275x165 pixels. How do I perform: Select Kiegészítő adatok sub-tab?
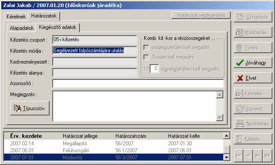[58, 27]
